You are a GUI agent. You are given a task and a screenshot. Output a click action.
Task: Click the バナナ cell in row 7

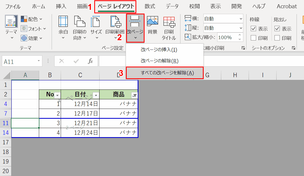(x=119, y=114)
